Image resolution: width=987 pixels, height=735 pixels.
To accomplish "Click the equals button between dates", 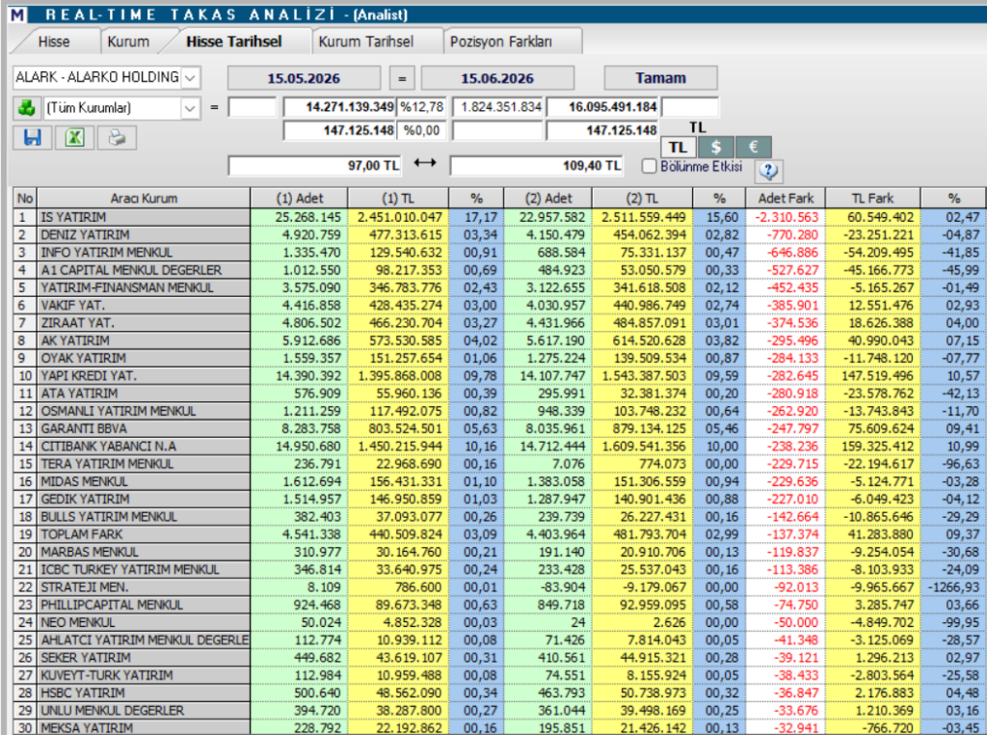I will click(402, 78).
